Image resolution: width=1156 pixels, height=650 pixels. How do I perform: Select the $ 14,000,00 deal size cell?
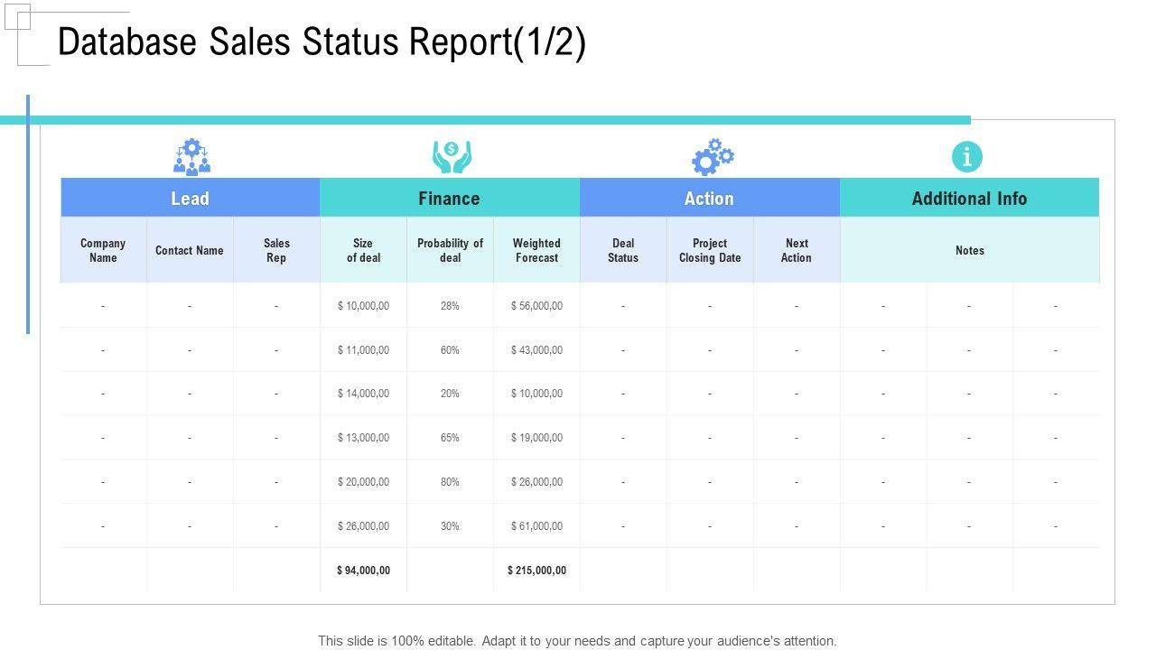pyautogui.click(x=363, y=394)
